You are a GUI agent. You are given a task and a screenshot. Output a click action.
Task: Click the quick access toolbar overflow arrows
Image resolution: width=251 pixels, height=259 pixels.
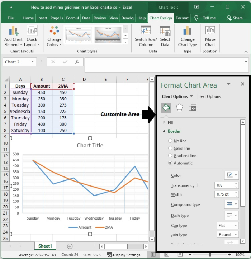tap(11, 7)
